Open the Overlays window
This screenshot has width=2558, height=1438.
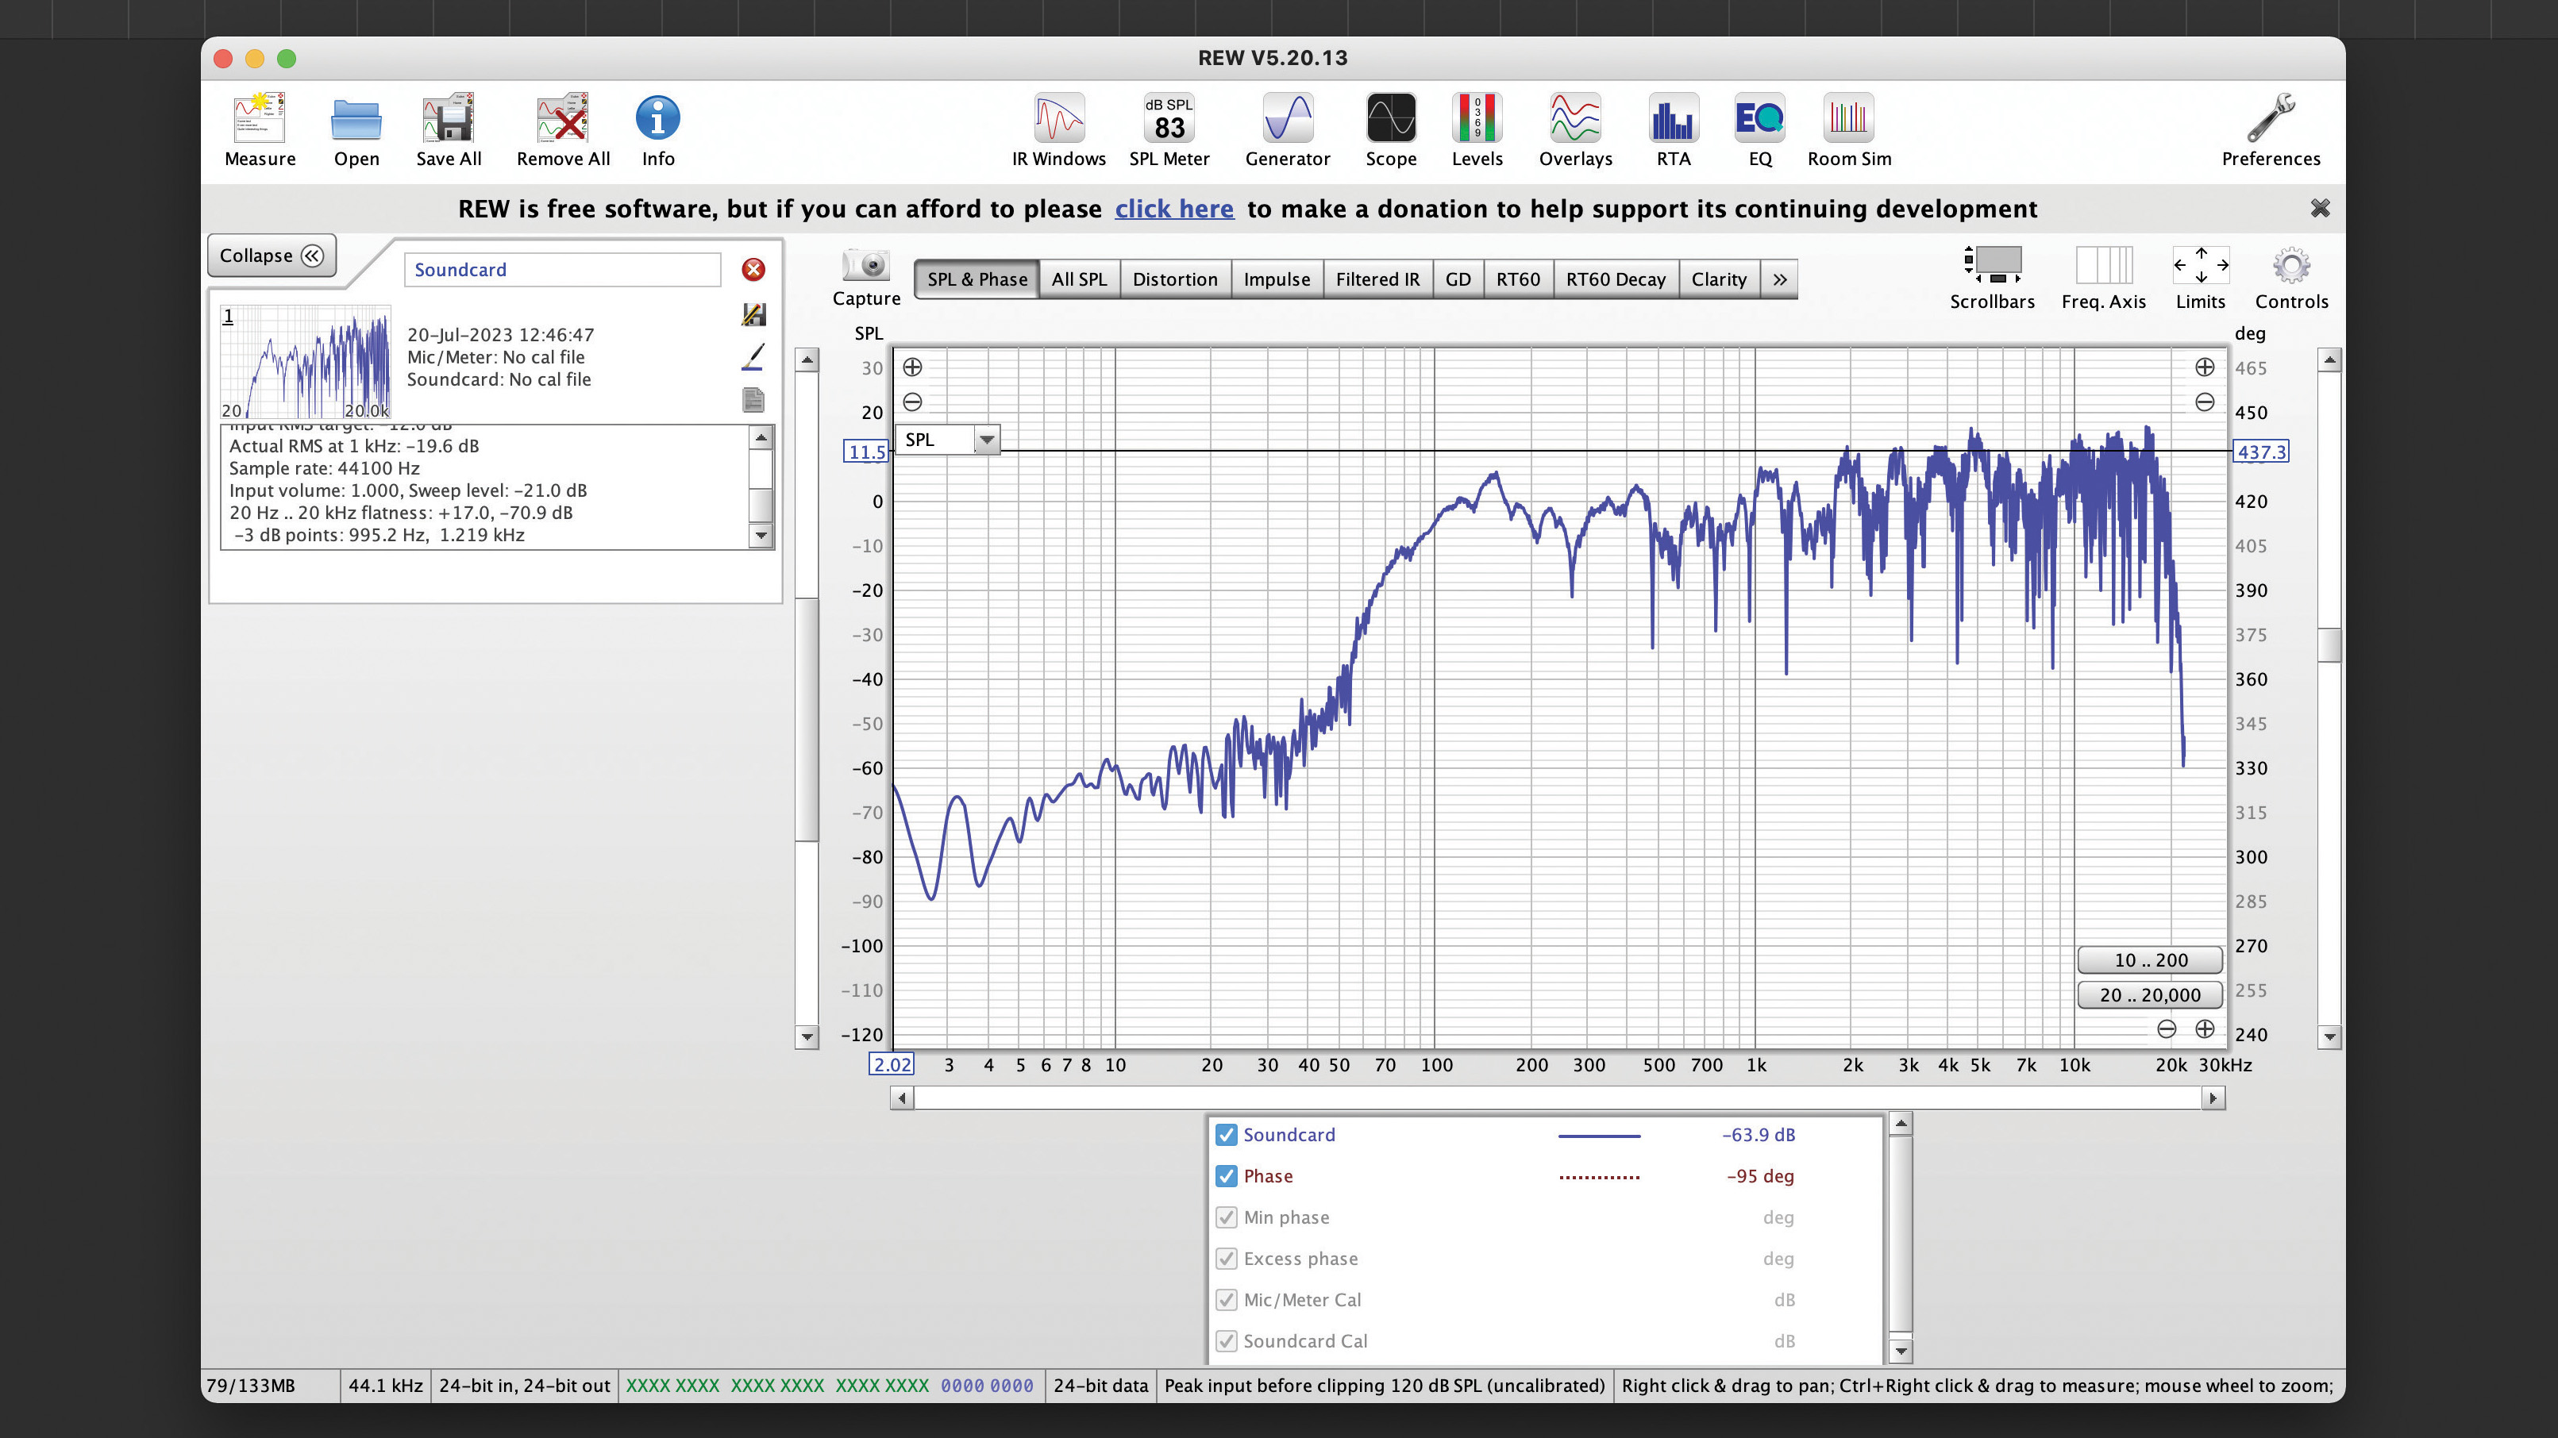pos(1575,131)
